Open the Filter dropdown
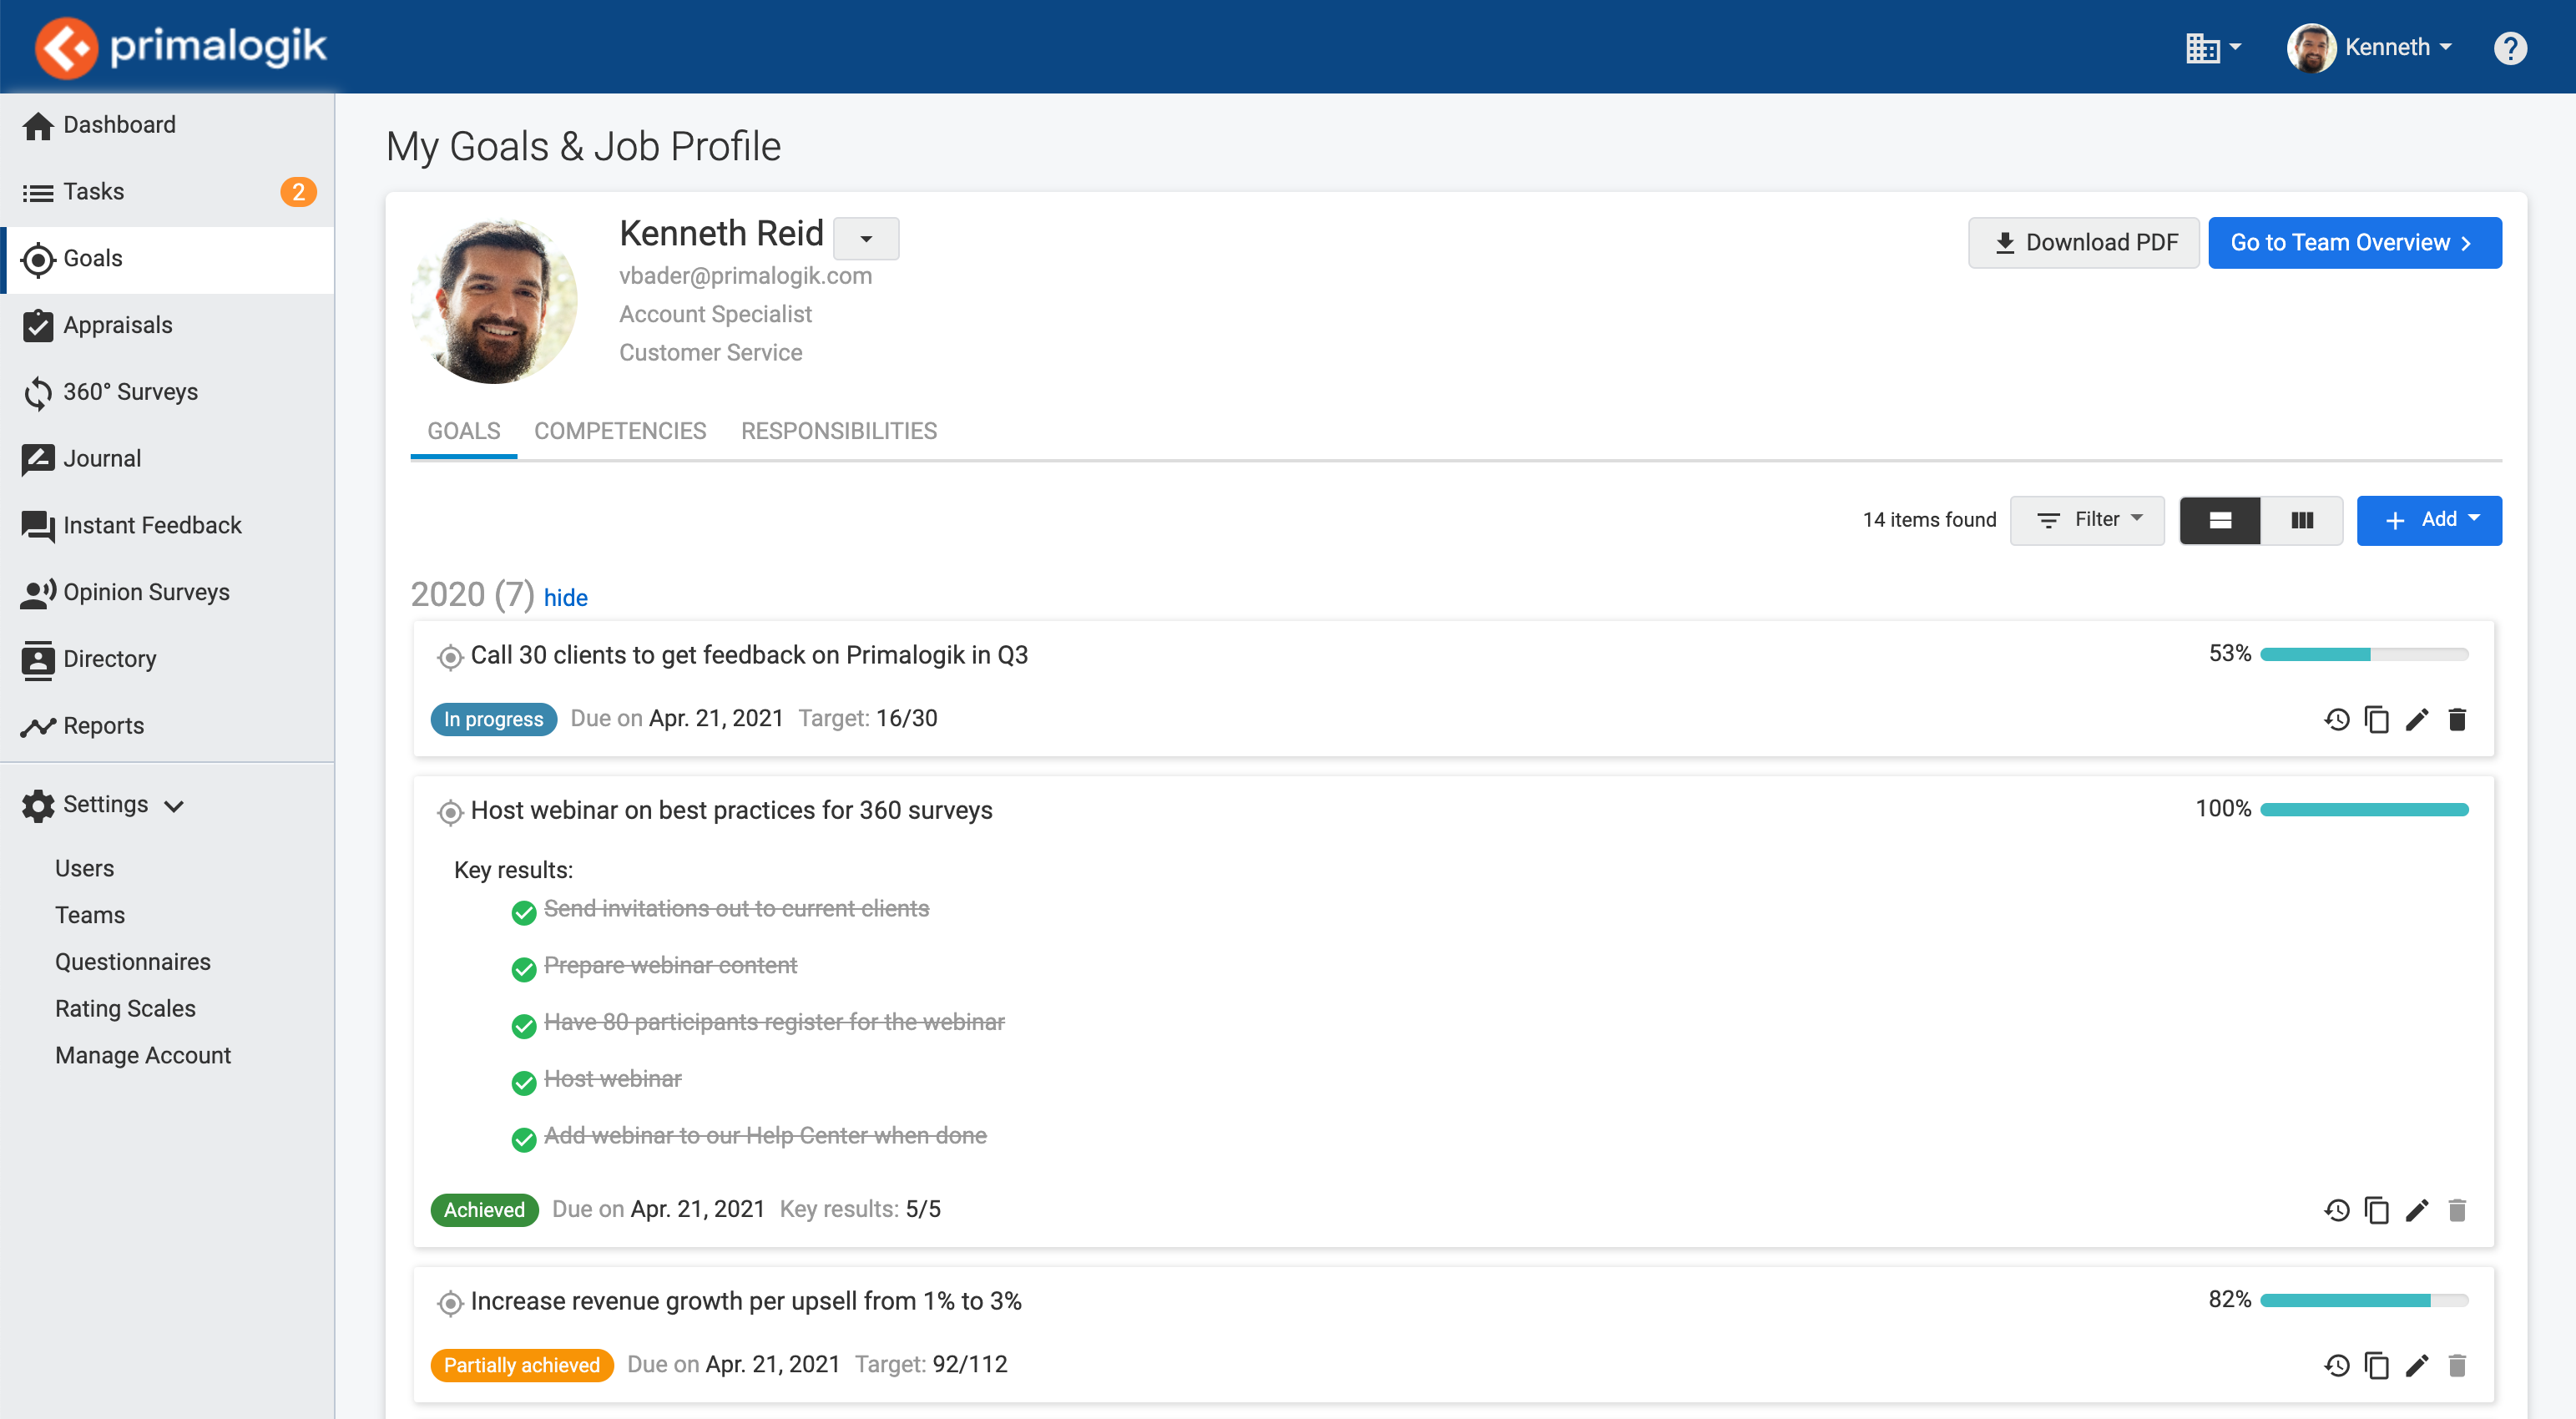Screen dimensions: 2576x1419 (x=2087, y=519)
